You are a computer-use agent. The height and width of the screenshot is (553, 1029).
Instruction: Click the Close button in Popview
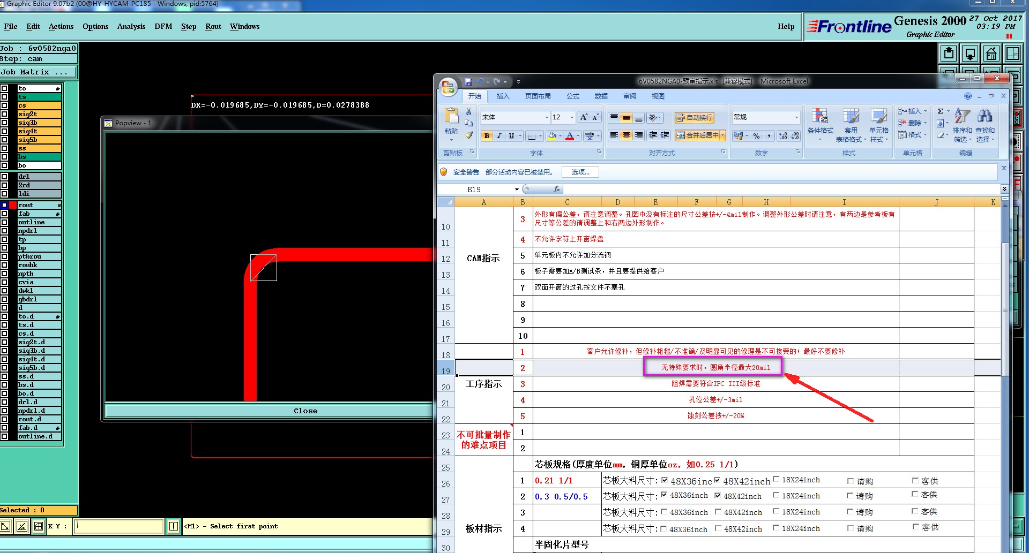(305, 411)
